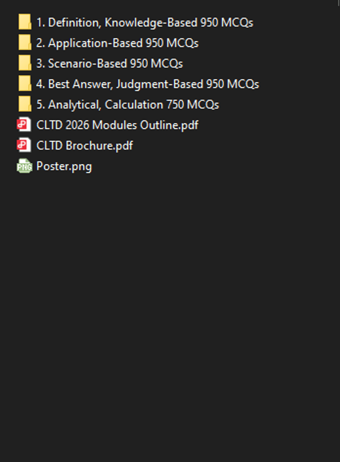This screenshot has width=340, height=462.
Task: Select the CLTD Brochure.pdf filename
Action: click(x=85, y=146)
